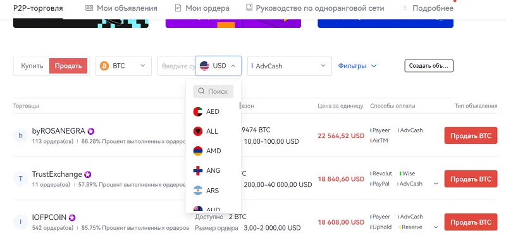Screen dimensions: 506x240
Task: Click the 18 608,00 USD price
Action: click(341, 222)
